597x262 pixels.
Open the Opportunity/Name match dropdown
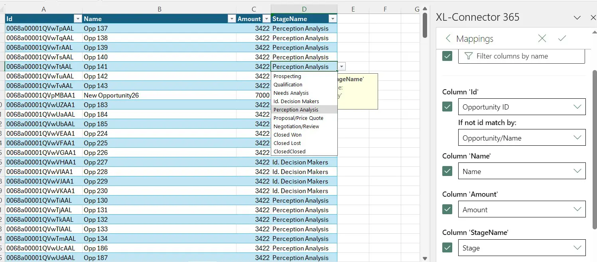[x=522, y=138]
